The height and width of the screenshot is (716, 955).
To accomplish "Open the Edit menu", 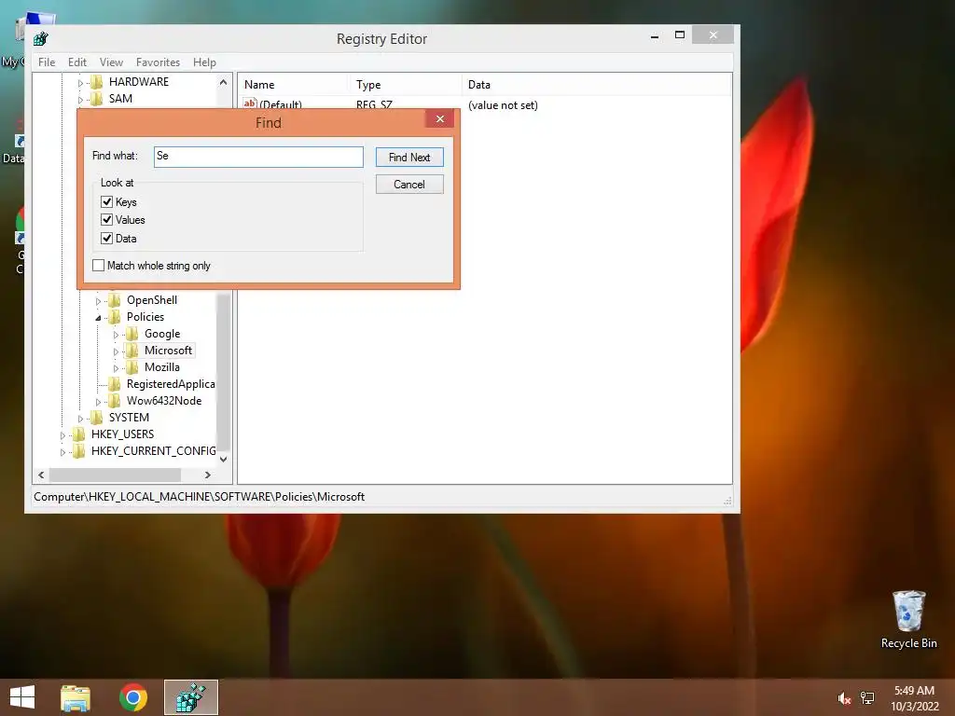I will (x=76, y=62).
